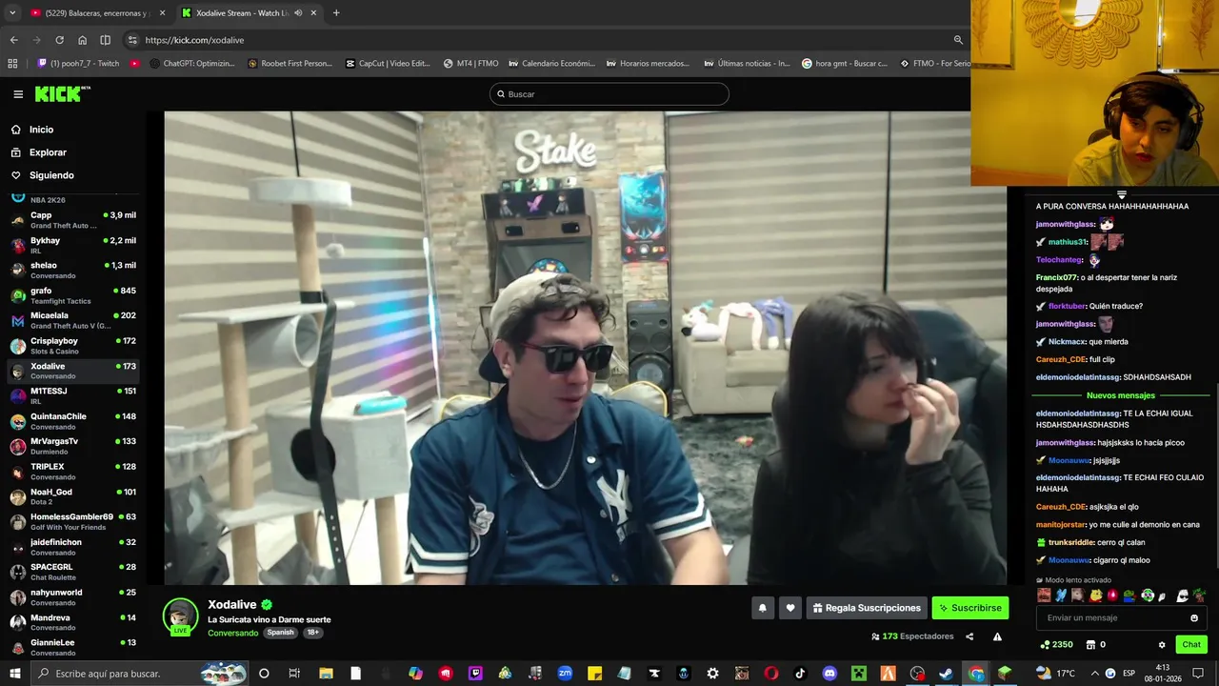Toggle the notification bell for Xodalive
The image size is (1219, 686).
pyautogui.click(x=762, y=608)
